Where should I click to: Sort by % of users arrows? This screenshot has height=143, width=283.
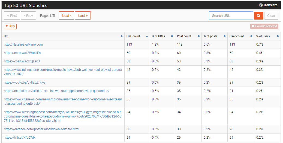click(x=278, y=36)
